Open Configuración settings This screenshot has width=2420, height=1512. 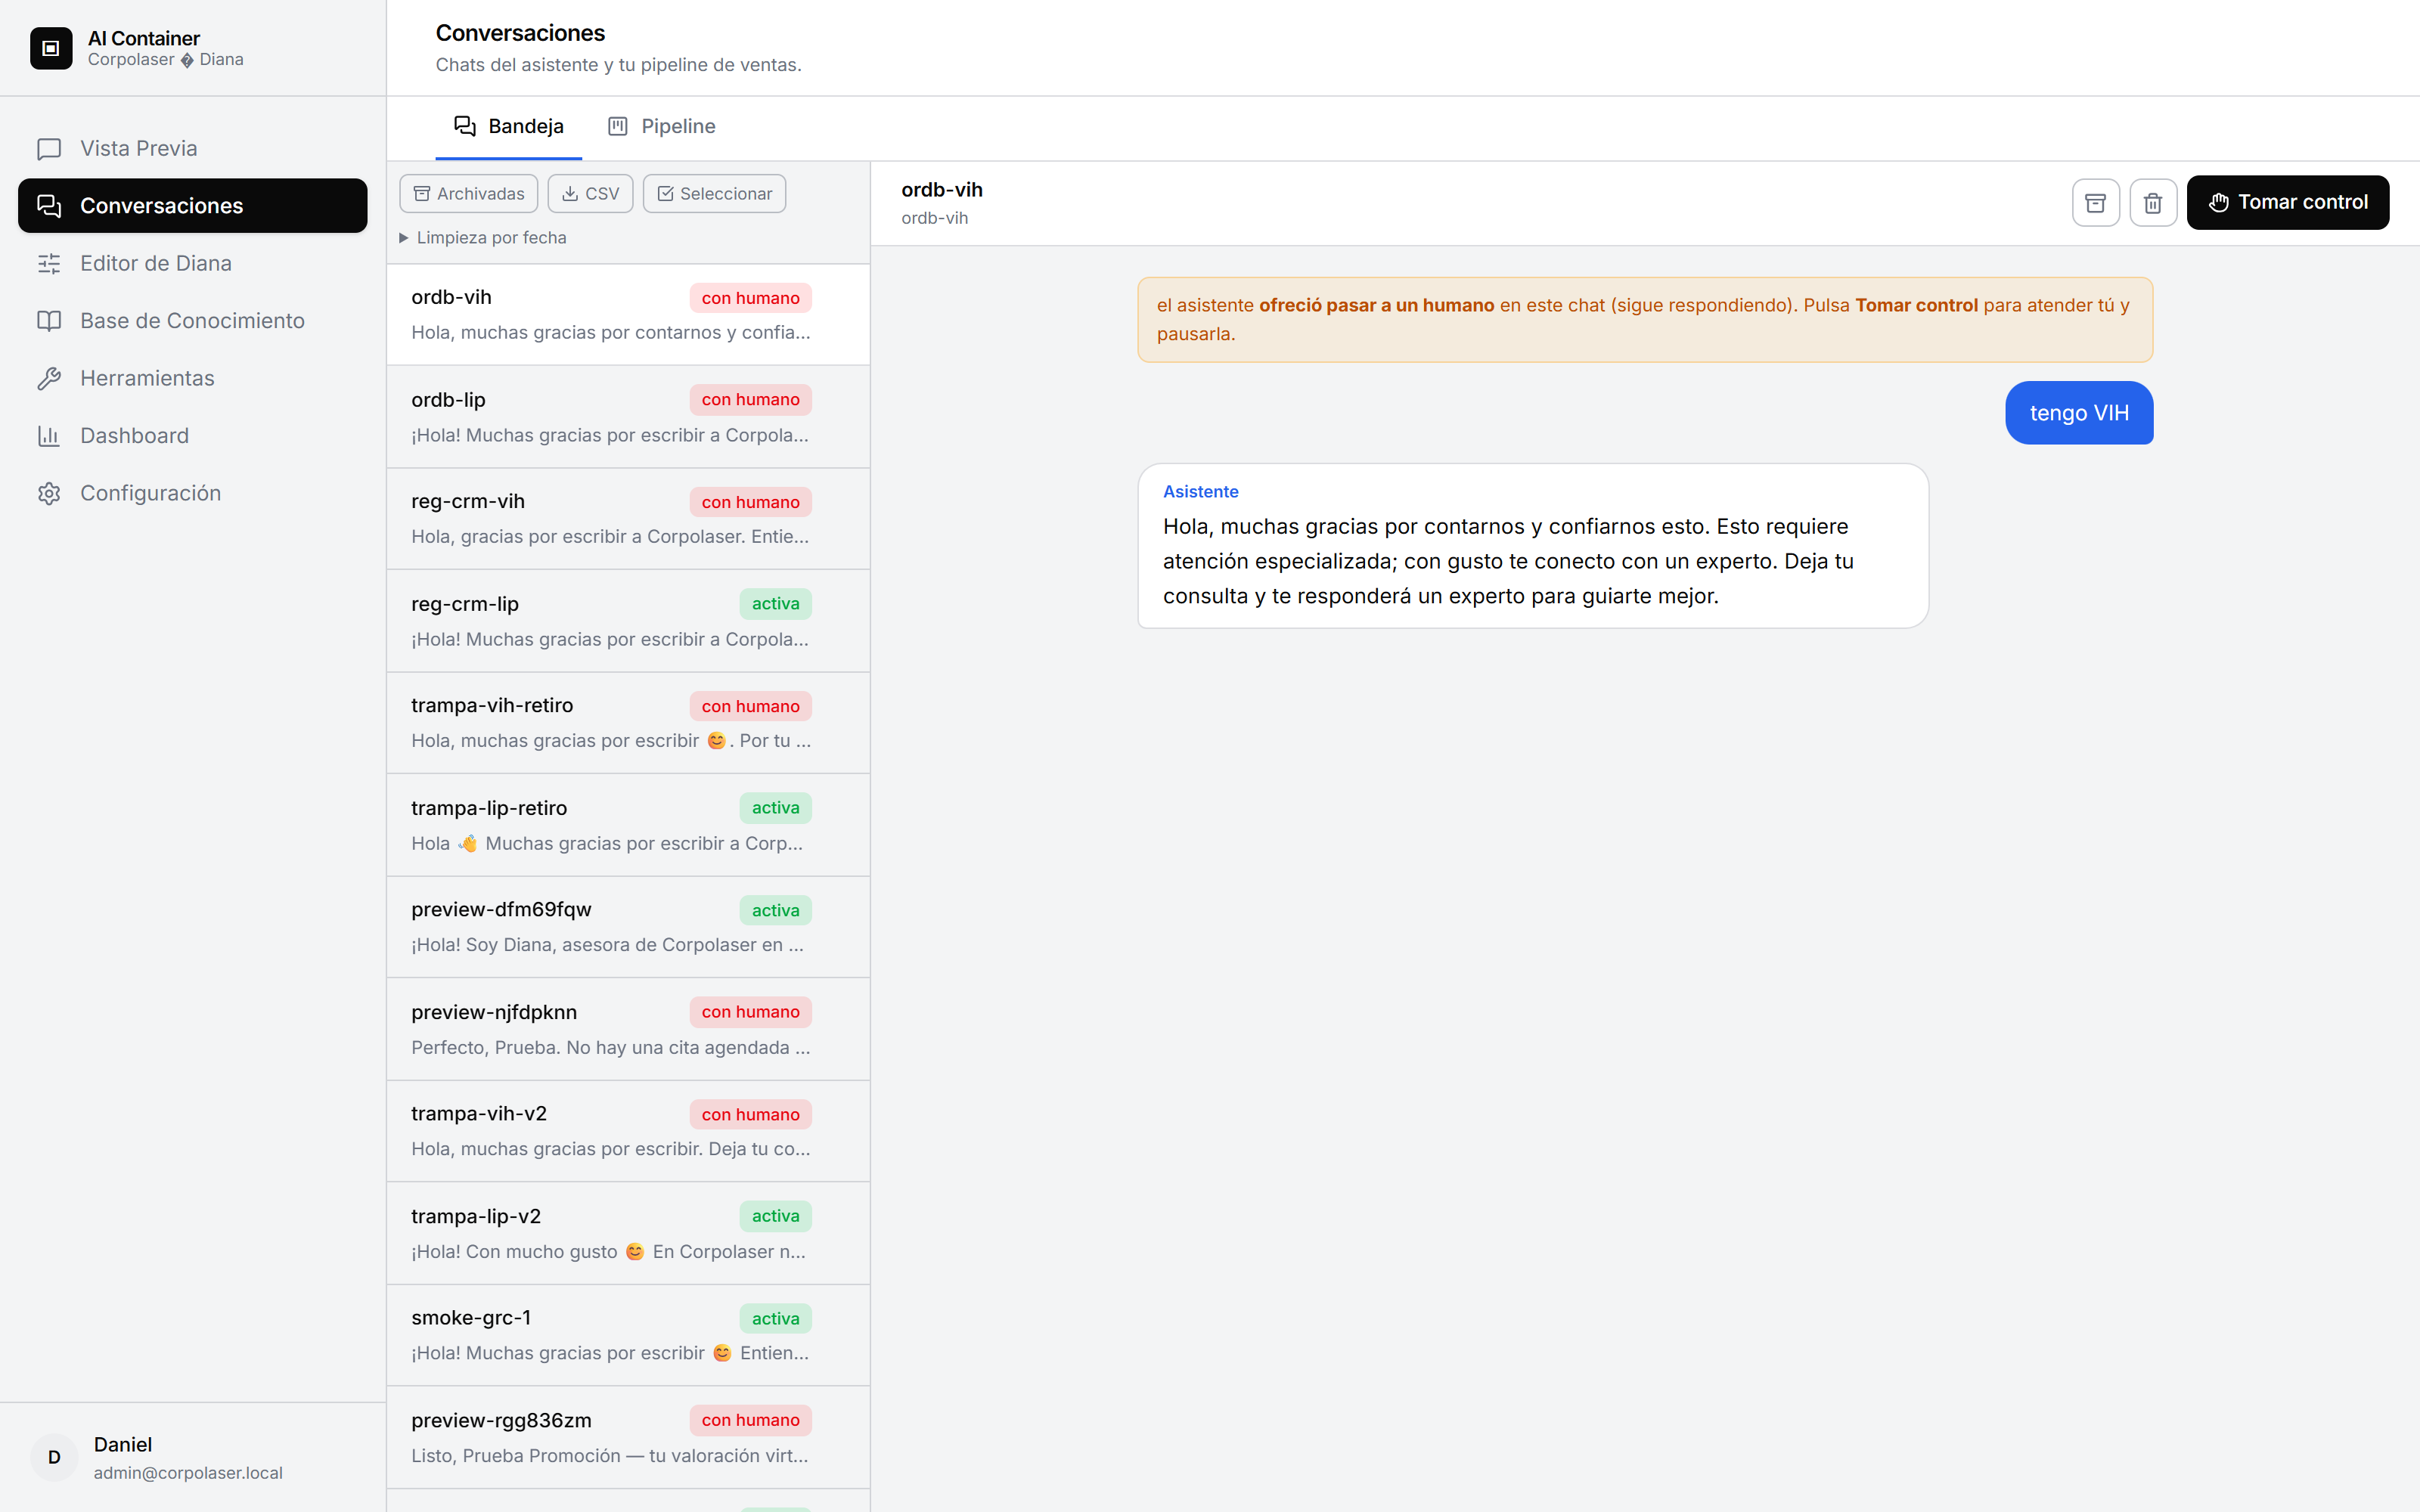tap(192, 493)
